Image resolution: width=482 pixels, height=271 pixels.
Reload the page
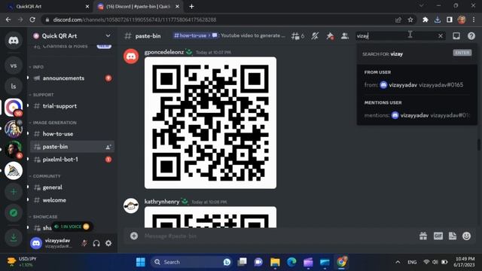(32, 20)
